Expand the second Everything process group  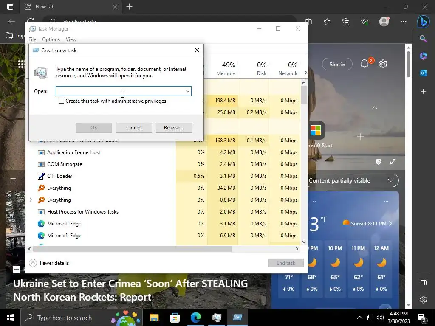(31, 200)
